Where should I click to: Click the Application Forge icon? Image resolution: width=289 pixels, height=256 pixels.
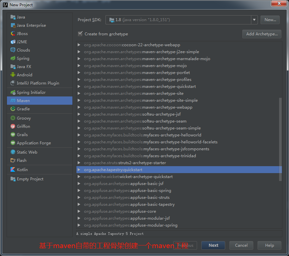click(13, 143)
